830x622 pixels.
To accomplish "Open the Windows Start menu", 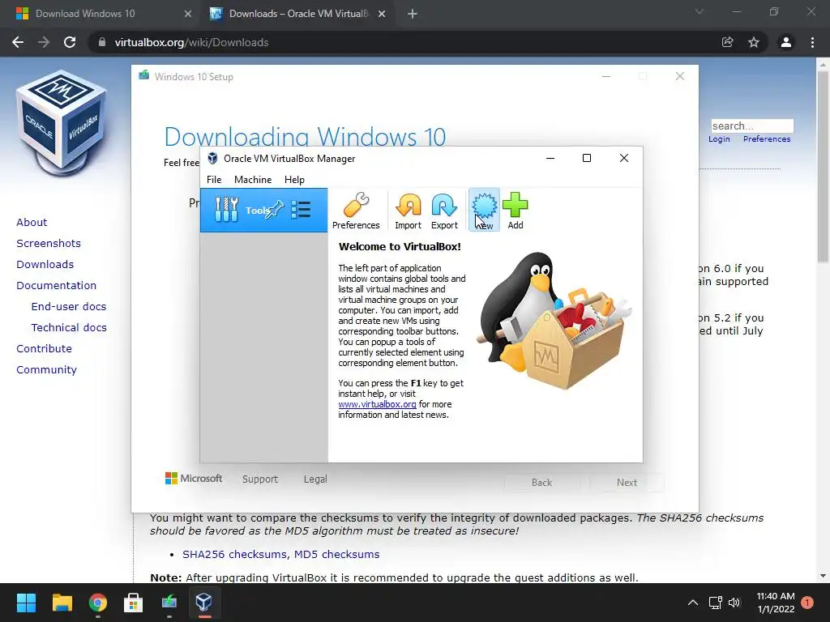I will tap(26, 603).
